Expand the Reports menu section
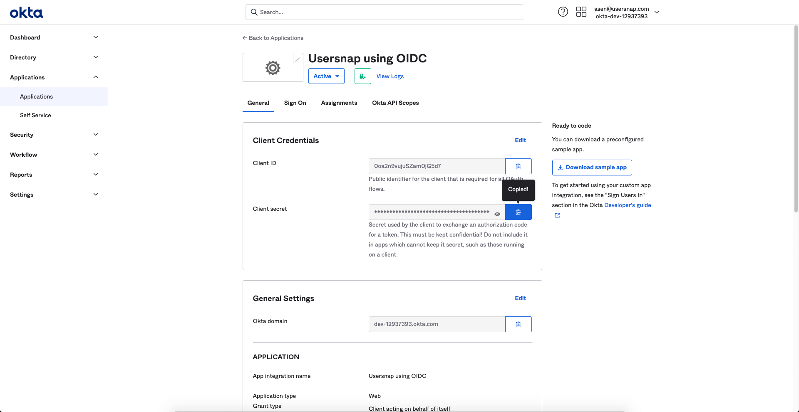Viewport: 799px width, 412px height. [x=54, y=175]
